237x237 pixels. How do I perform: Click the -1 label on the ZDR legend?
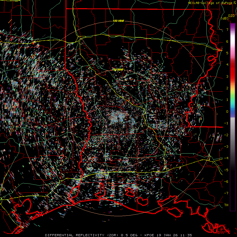(x=226, y=123)
